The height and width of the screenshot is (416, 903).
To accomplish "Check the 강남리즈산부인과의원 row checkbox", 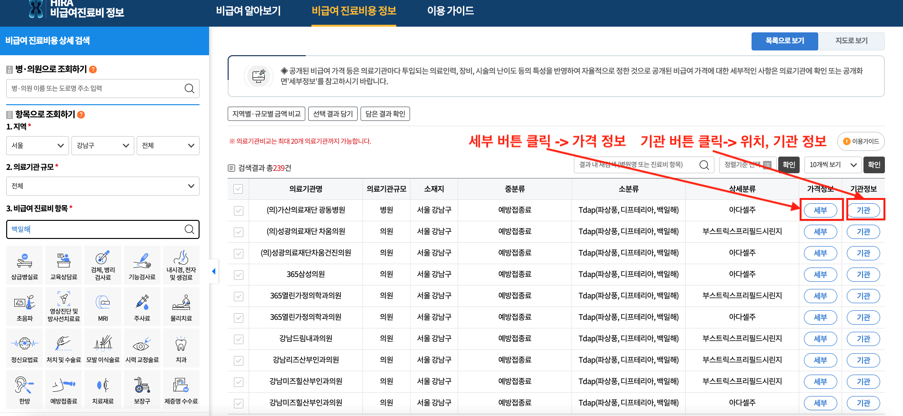I will [x=239, y=360].
